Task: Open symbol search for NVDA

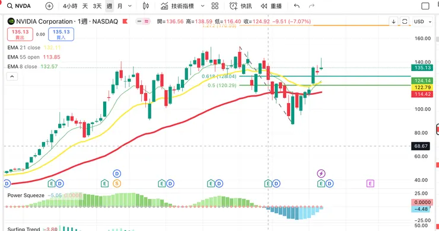Action: click(x=19, y=6)
